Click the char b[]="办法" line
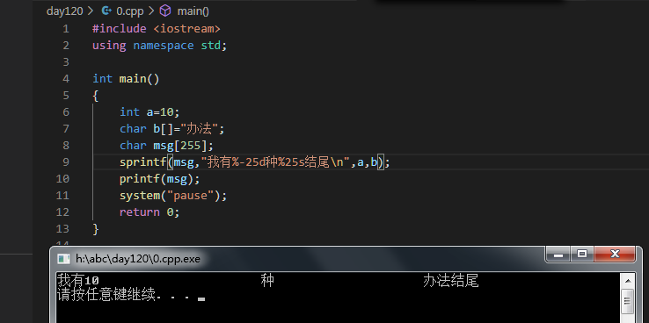 (172, 129)
